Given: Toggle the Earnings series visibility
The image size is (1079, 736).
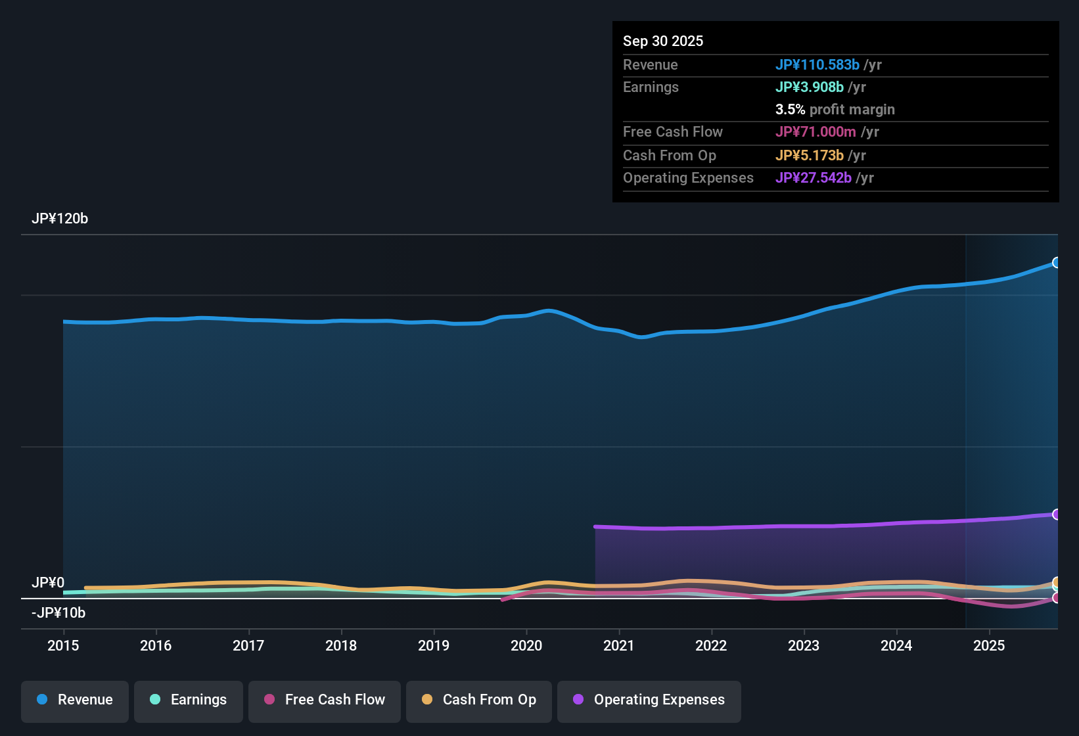Looking at the screenshot, I should click(189, 700).
